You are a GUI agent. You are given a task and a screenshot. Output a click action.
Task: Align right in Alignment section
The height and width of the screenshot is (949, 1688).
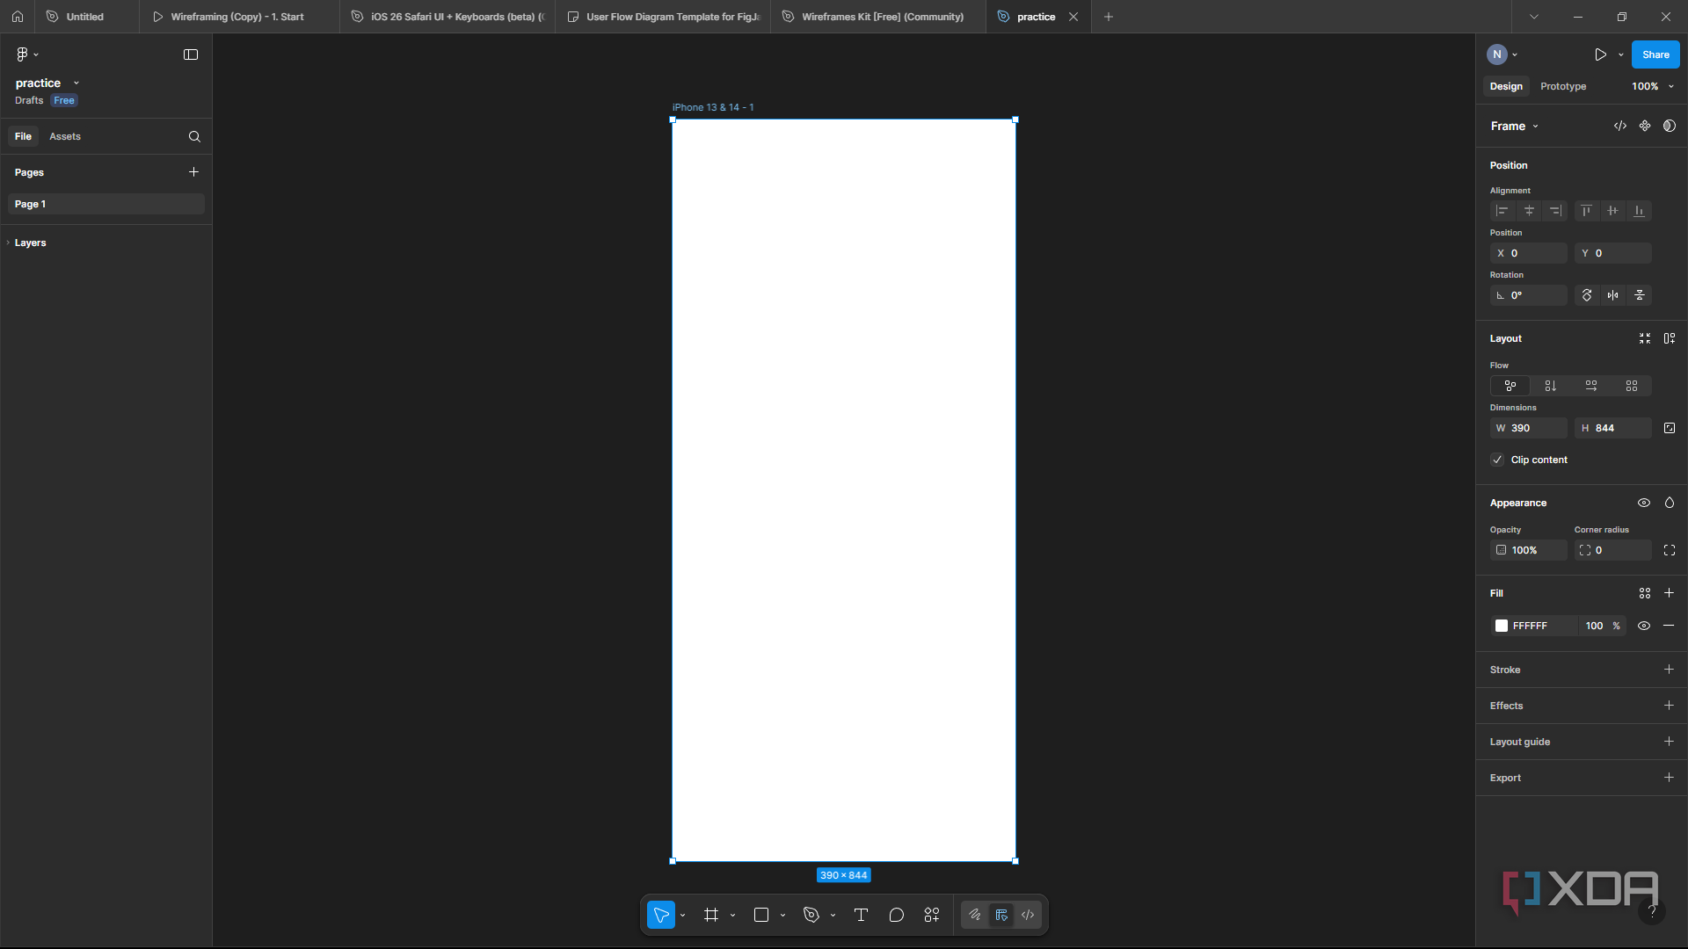click(x=1555, y=211)
